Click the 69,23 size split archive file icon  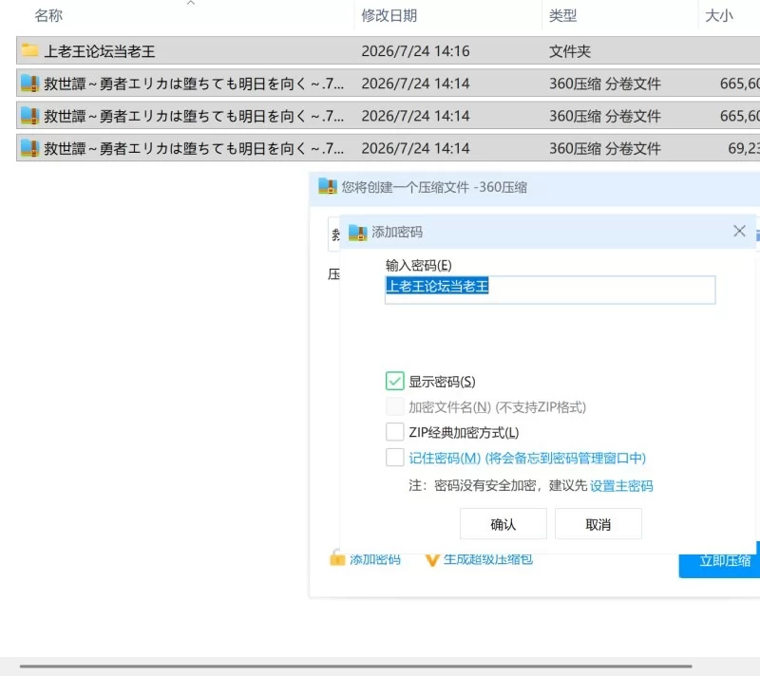pyautogui.click(x=29, y=148)
